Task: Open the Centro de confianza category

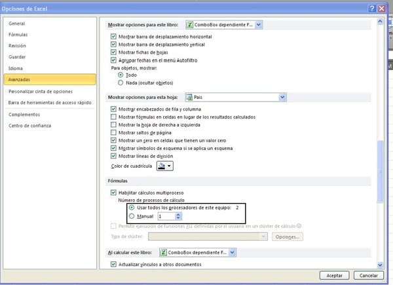Action: pos(30,126)
